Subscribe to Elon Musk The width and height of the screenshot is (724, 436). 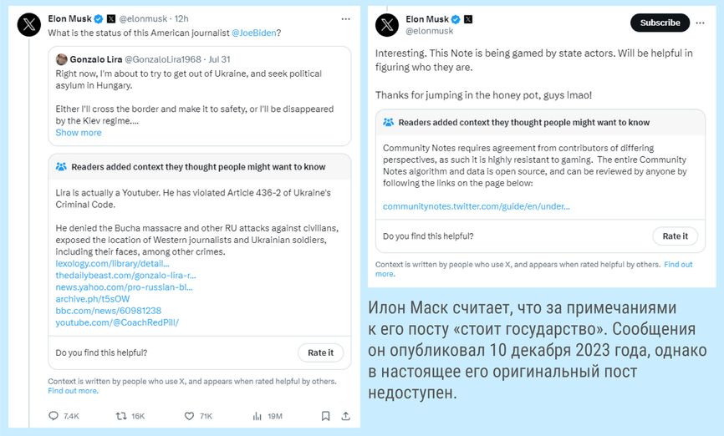(x=660, y=23)
